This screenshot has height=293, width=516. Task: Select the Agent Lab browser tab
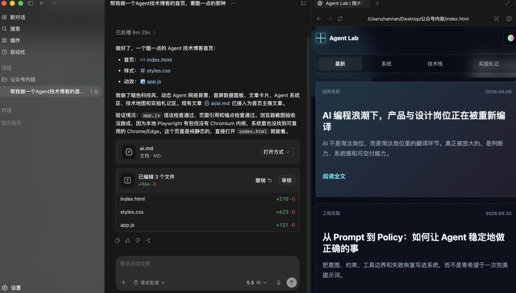[341, 3]
